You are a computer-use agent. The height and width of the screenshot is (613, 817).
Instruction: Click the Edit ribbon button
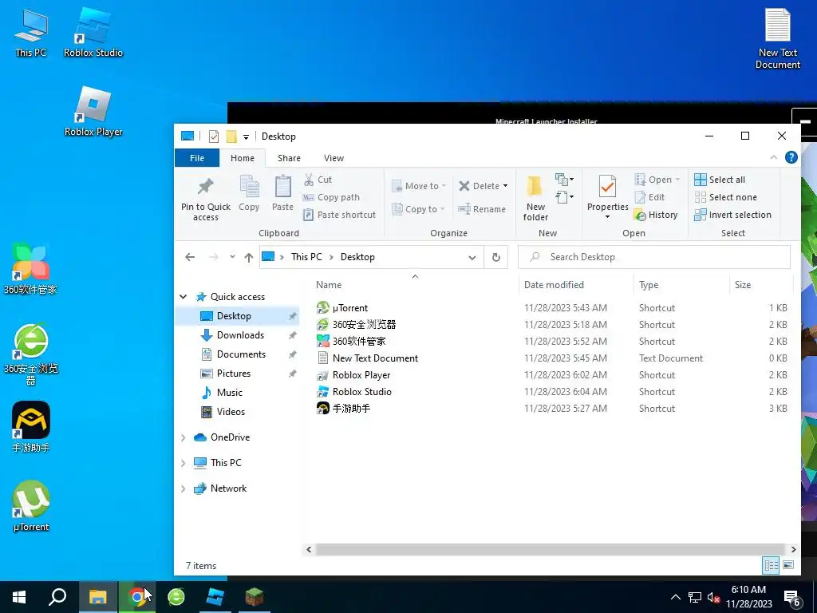[x=649, y=197]
